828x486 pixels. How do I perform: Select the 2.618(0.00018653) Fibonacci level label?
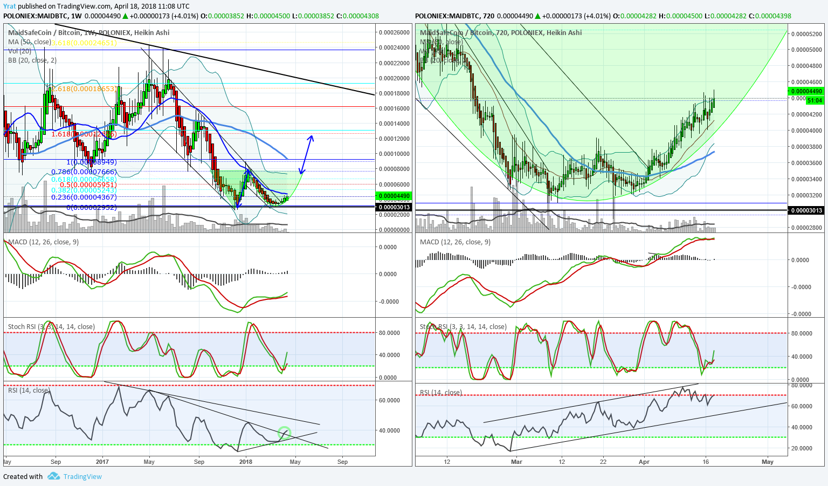tap(84, 88)
